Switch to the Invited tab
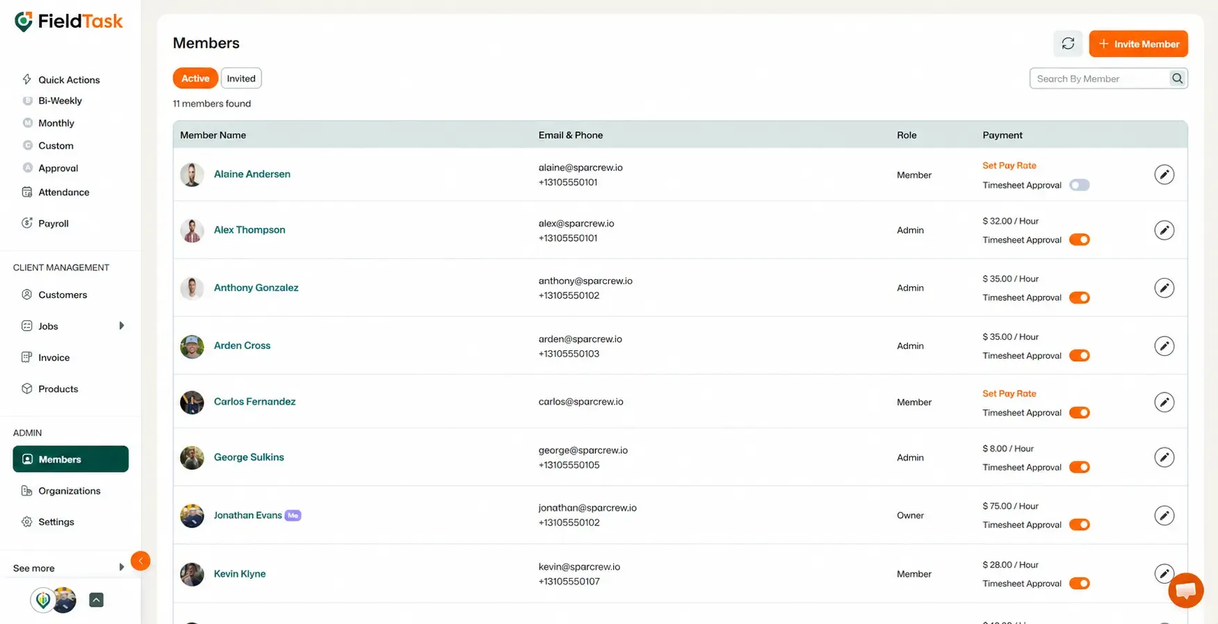 [241, 79]
